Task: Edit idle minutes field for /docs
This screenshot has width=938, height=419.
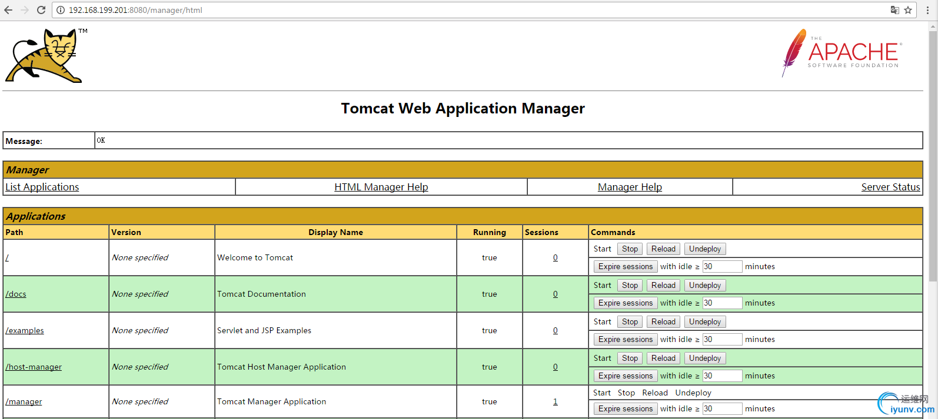Action: pos(722,303)
